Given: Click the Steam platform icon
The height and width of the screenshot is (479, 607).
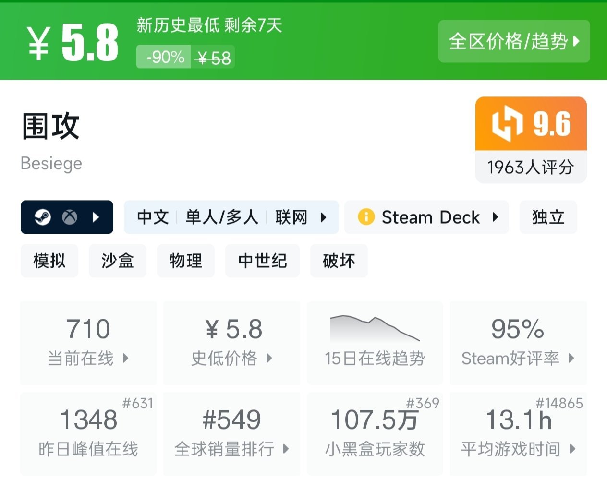Looking at the screenshot, I should click(43, 217).
